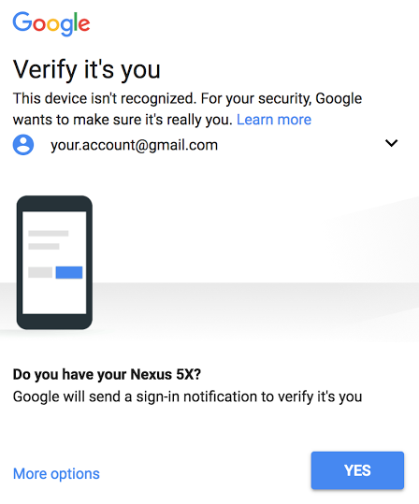Click the Google logo
The image size is (419, 504).
pyautogui.click(x=51, y=24)
